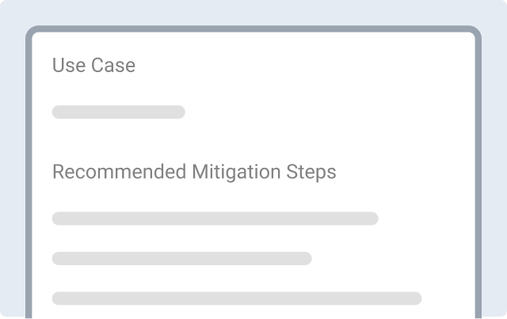Click the word "Use" in the heading
507x319 pixels.
69,65
